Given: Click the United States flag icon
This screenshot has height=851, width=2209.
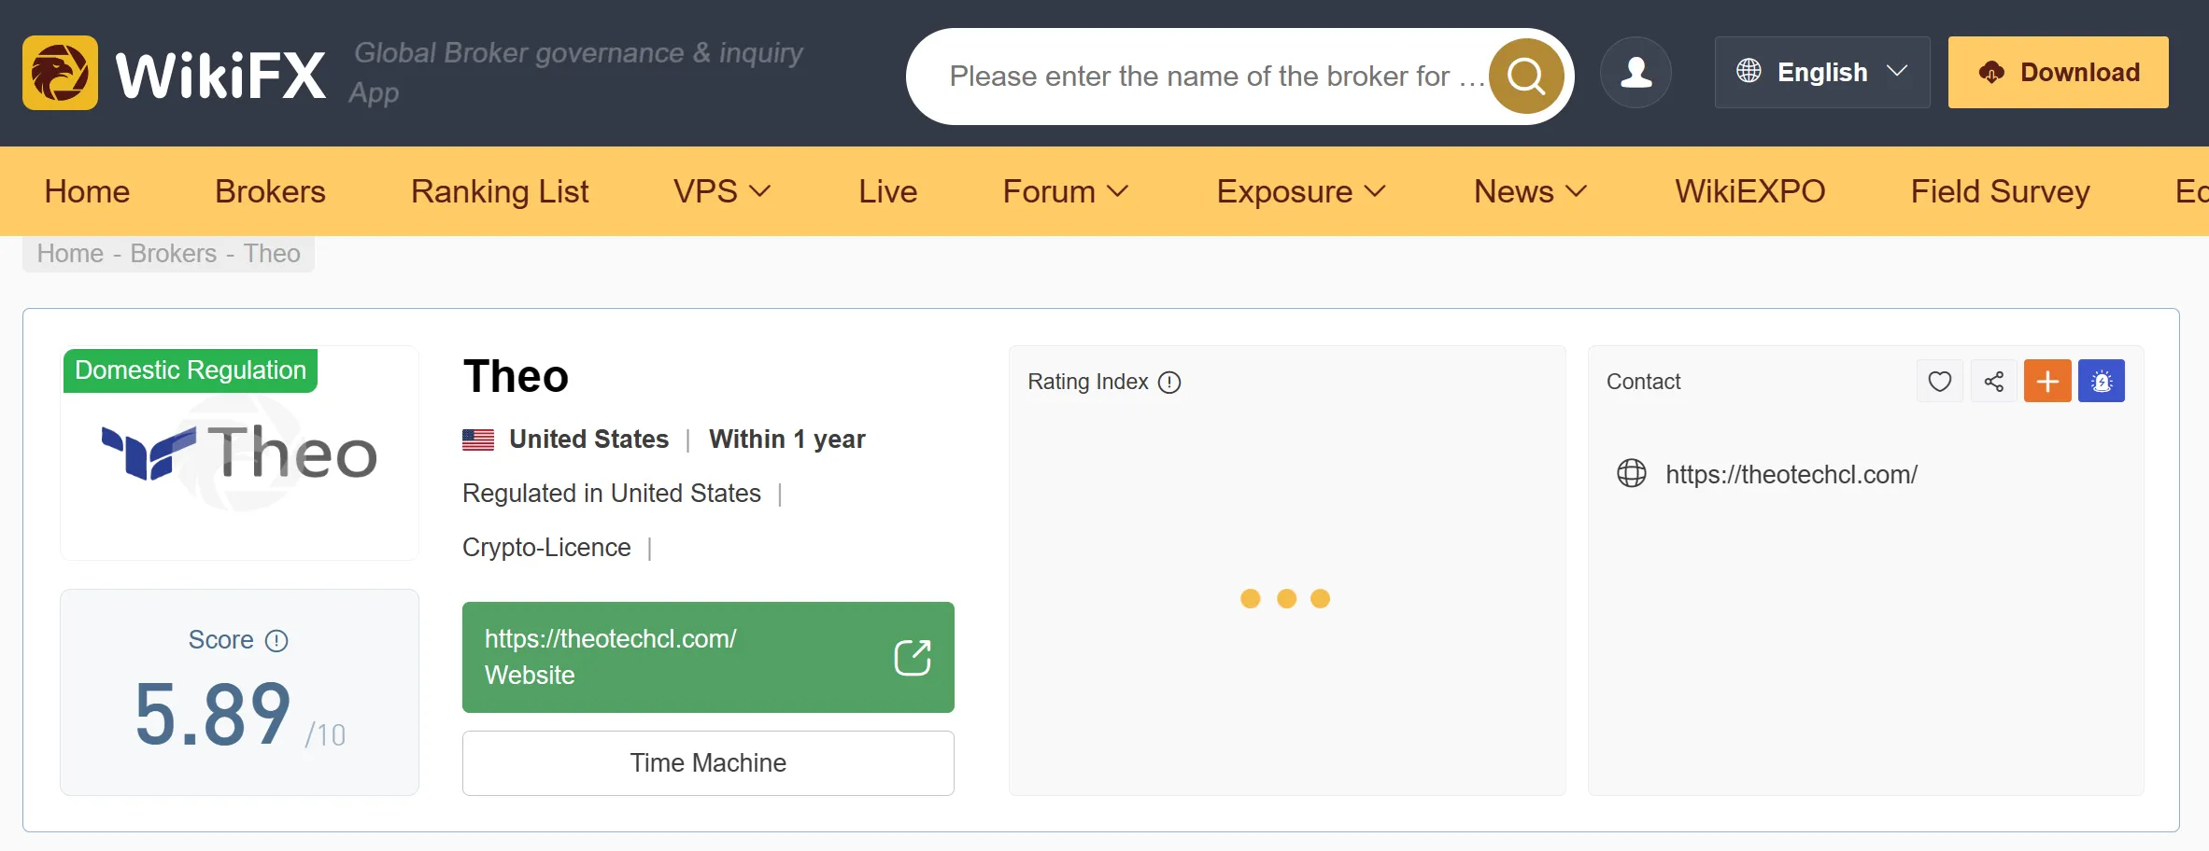Looking at the screenshot, I should 478,439.
